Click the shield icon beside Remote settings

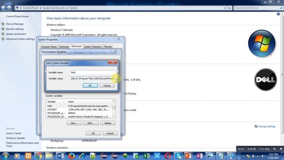point(3,29)
